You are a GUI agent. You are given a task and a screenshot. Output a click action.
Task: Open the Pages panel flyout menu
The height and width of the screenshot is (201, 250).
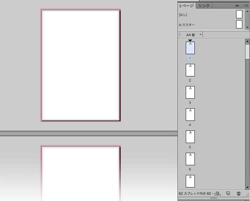246,6
